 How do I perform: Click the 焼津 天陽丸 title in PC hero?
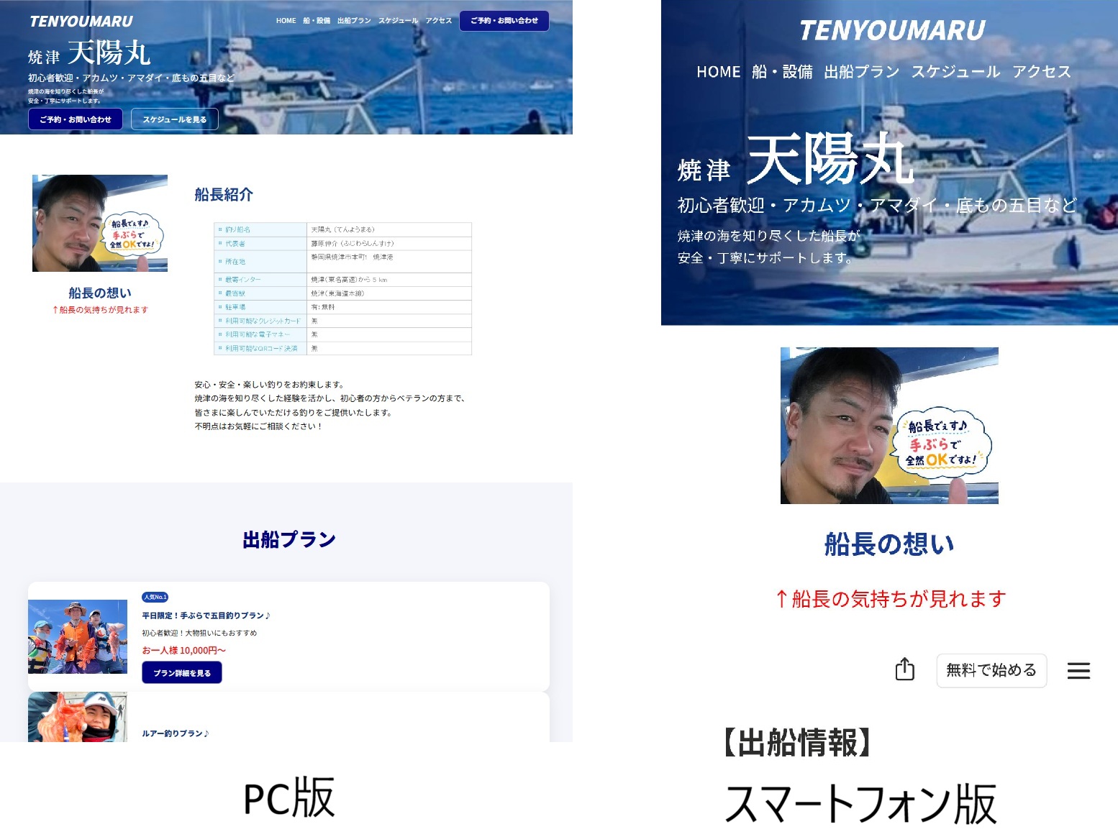pyautogui.click(x=89, y=53)
